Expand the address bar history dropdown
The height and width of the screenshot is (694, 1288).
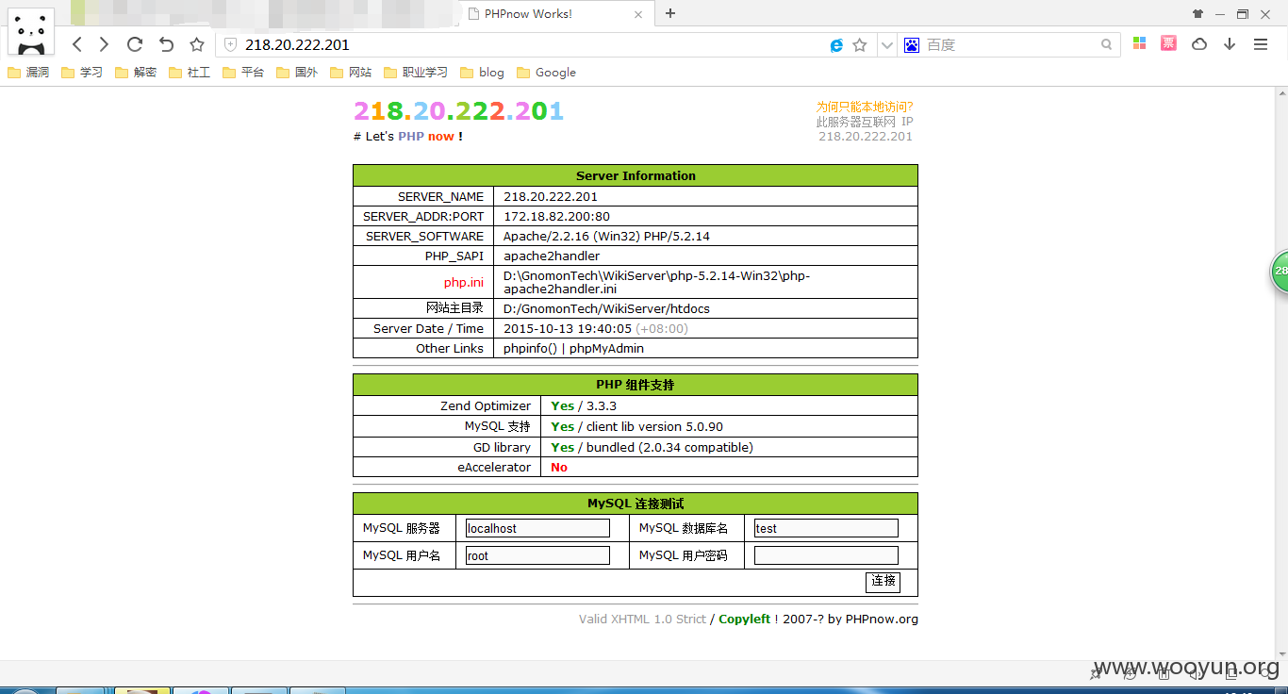(x=886, y=45)
